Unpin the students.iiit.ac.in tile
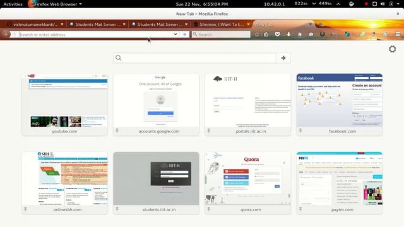The width and height of the screenshot is (404, 227). (117, 209)
